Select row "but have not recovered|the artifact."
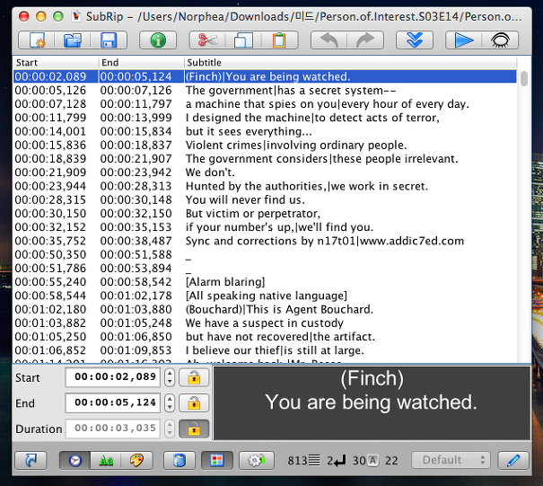 pyautogui.click(x=265, y=337)
